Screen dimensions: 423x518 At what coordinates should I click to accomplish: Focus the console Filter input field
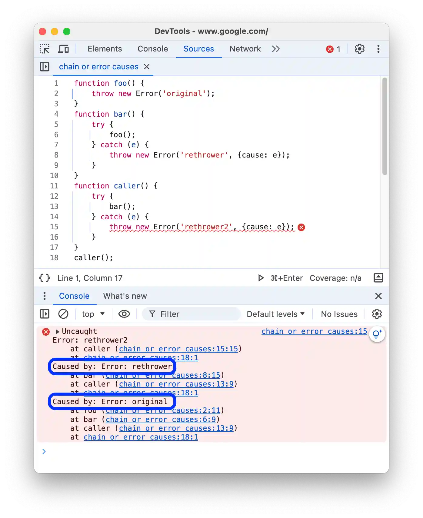[192, 314]
